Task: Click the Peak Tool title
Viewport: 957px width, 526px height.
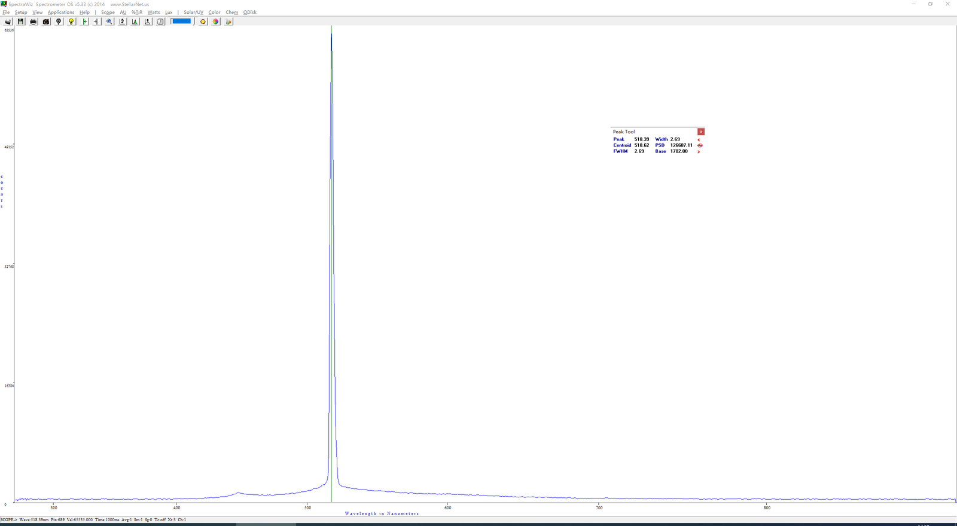Action: click(624, 131)
